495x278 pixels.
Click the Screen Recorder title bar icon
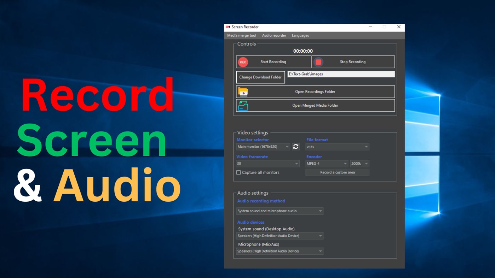click(227, 27)
